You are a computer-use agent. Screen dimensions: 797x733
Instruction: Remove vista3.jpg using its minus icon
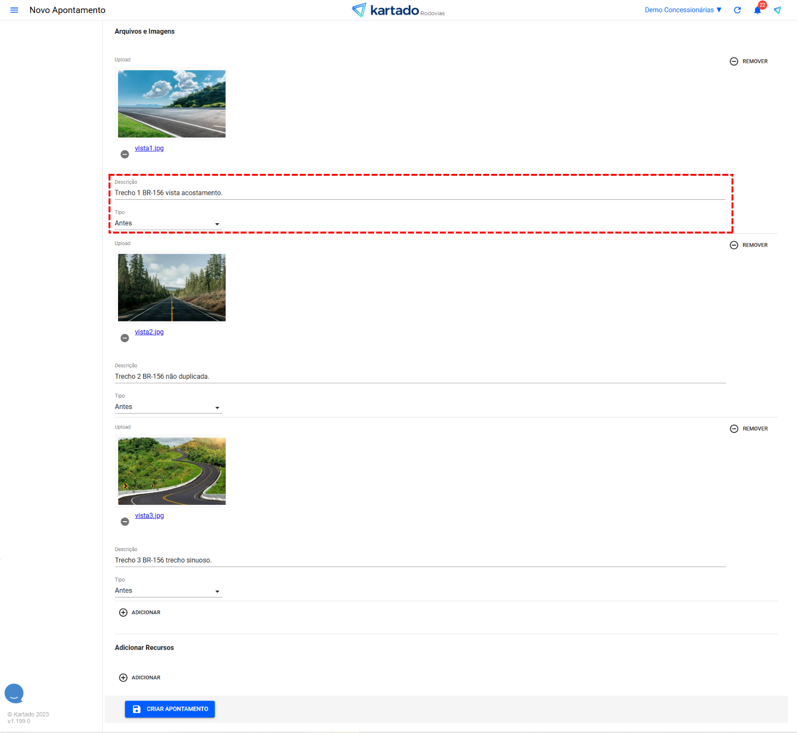[125, 522]
